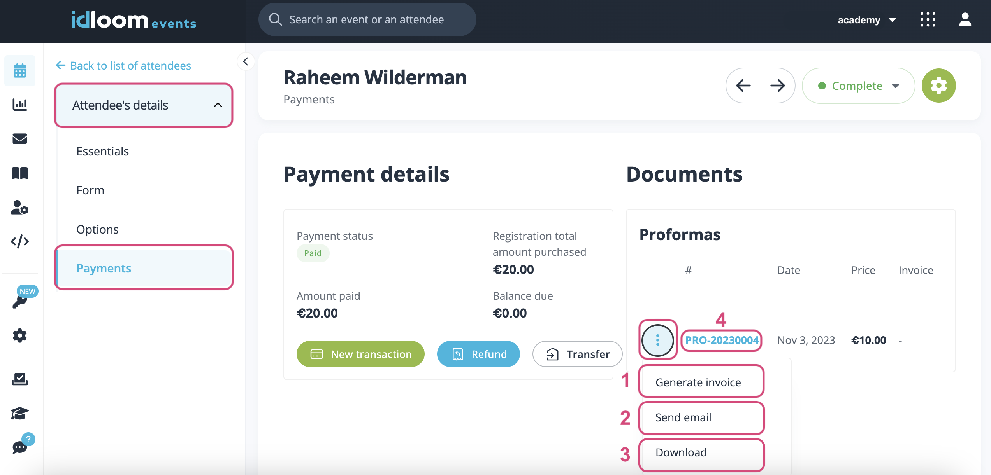
Task: Open the statistics bar chart icon
Action: click(19, 105)
